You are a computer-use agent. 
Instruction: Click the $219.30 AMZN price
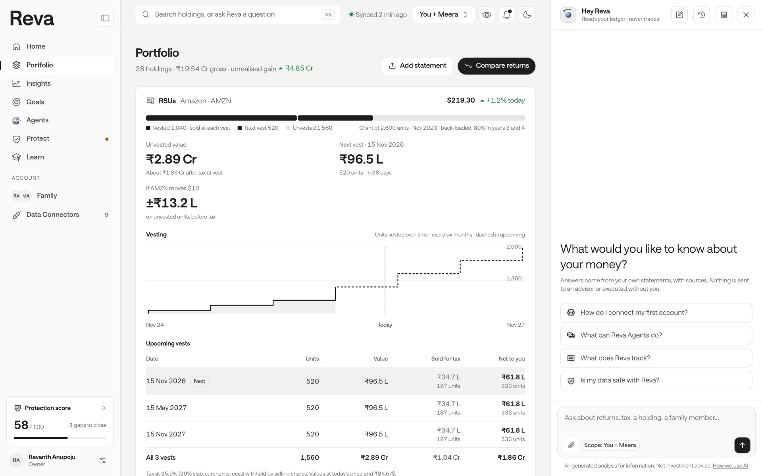pos(461,100)
